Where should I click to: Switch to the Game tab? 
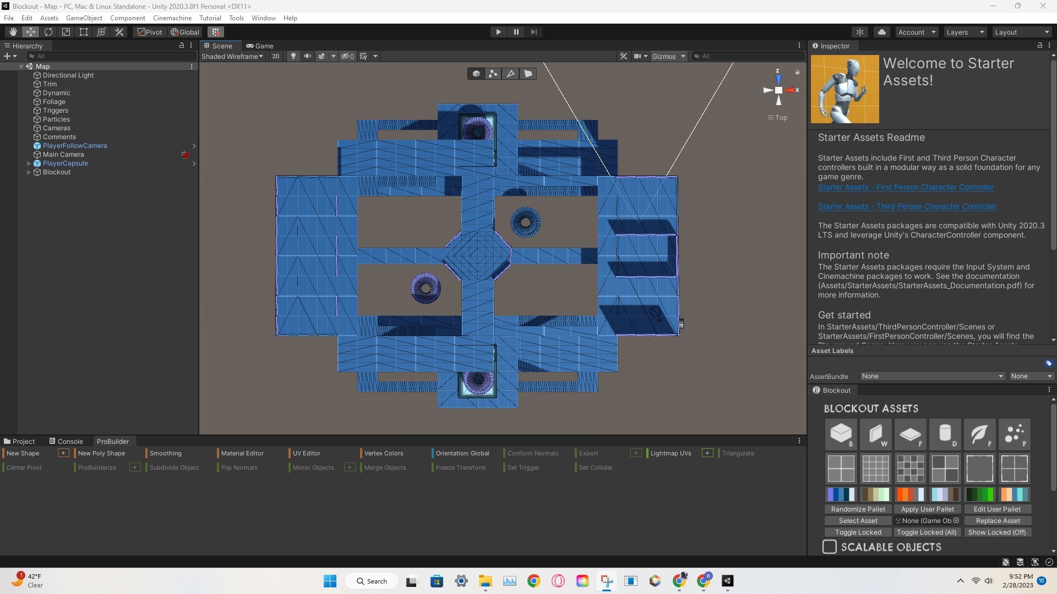coord(260,46)
